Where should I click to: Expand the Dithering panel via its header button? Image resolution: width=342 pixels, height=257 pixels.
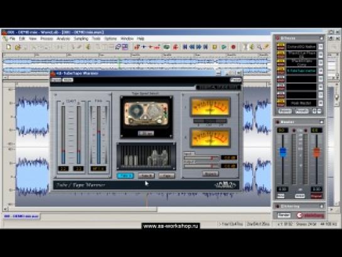point(321,206)
